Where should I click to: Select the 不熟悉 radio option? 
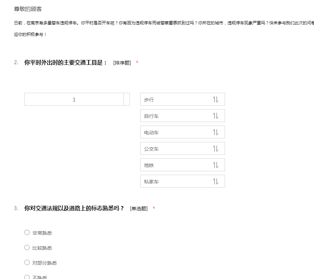coord(27,277)
